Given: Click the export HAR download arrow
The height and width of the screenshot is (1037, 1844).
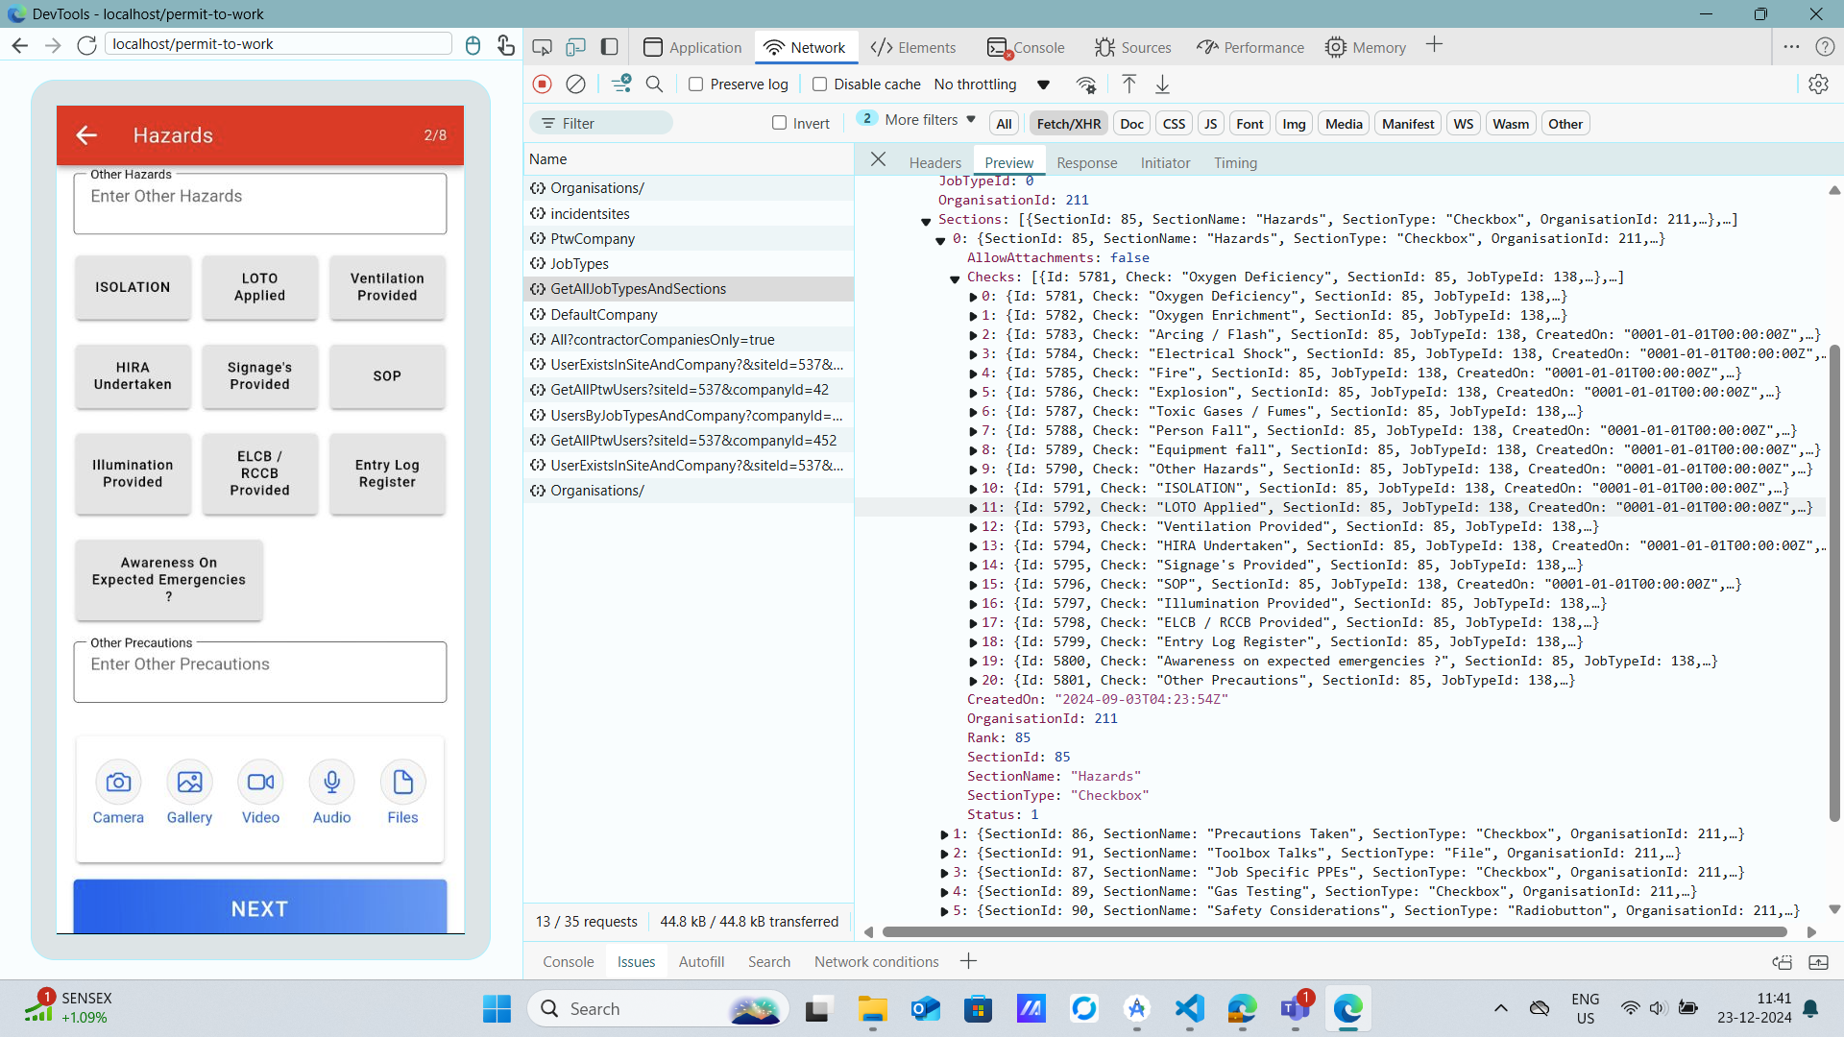Looking at the screenshot, I should click(x=1162, y=84).
